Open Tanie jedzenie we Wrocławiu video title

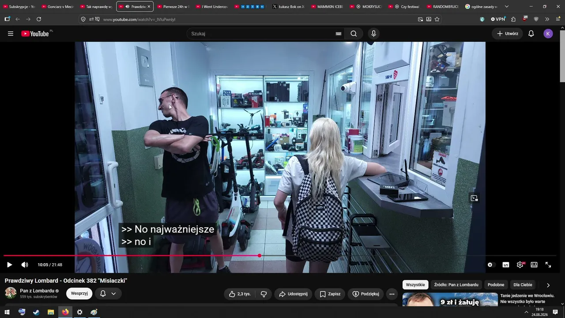coord(527,299)
